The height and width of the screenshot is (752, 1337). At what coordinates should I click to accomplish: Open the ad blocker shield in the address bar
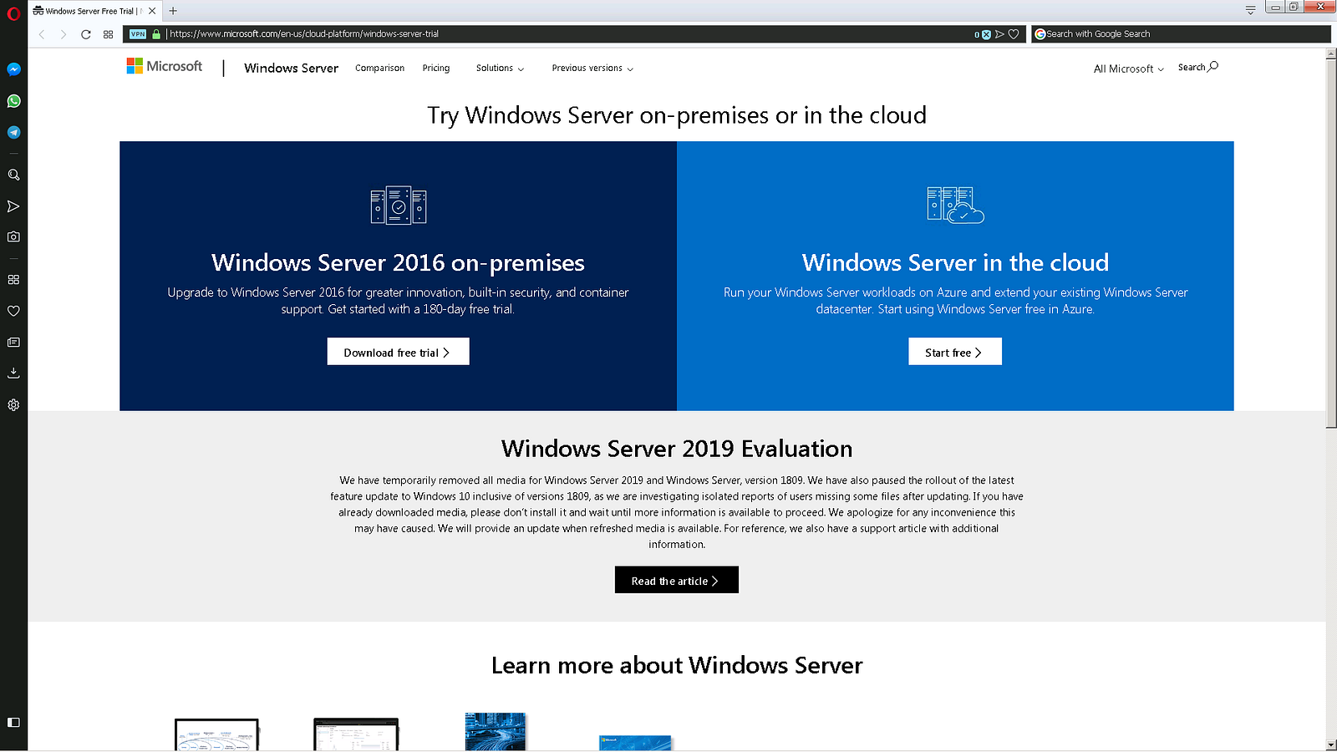pyautogui.click(x=986, y=34)
